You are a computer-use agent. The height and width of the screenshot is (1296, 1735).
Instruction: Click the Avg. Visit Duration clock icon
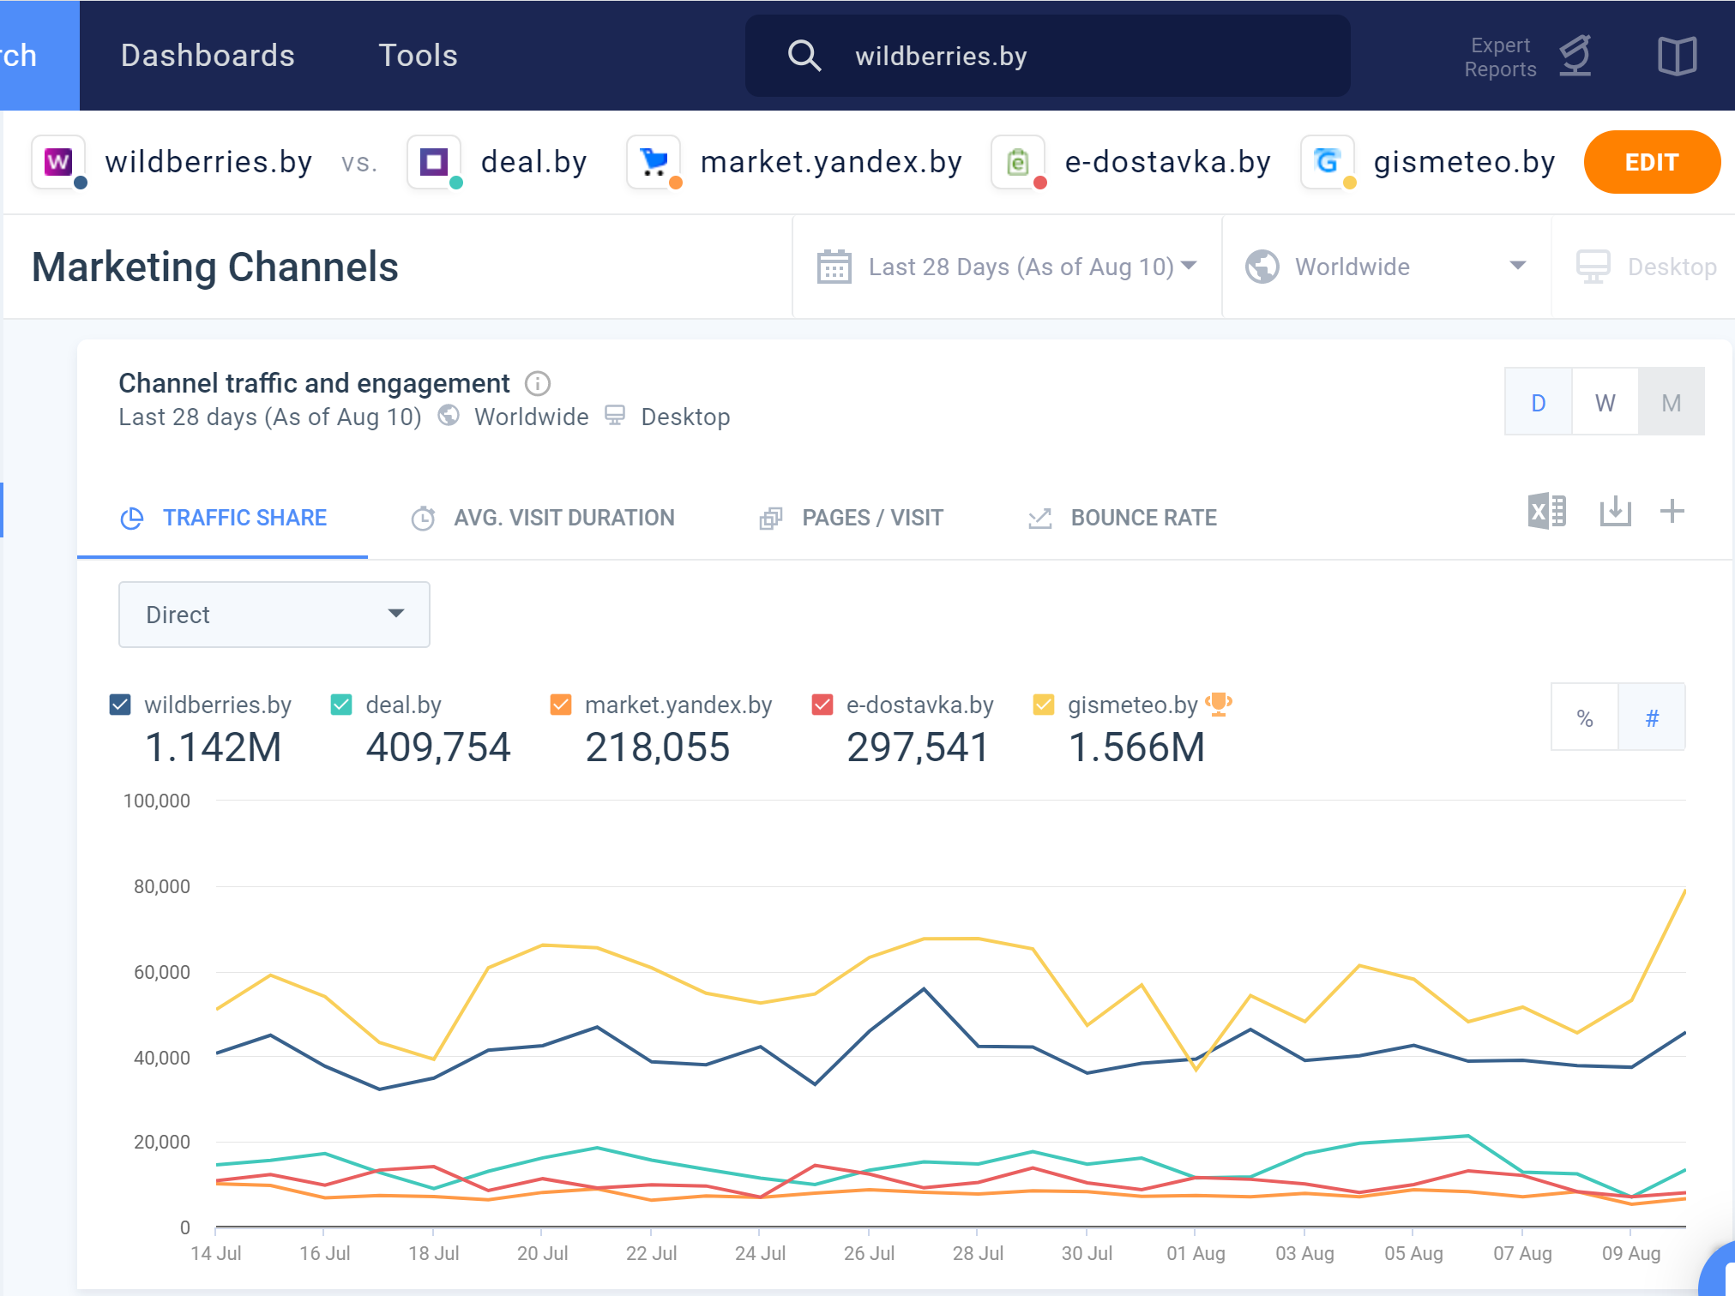[423, 518]
